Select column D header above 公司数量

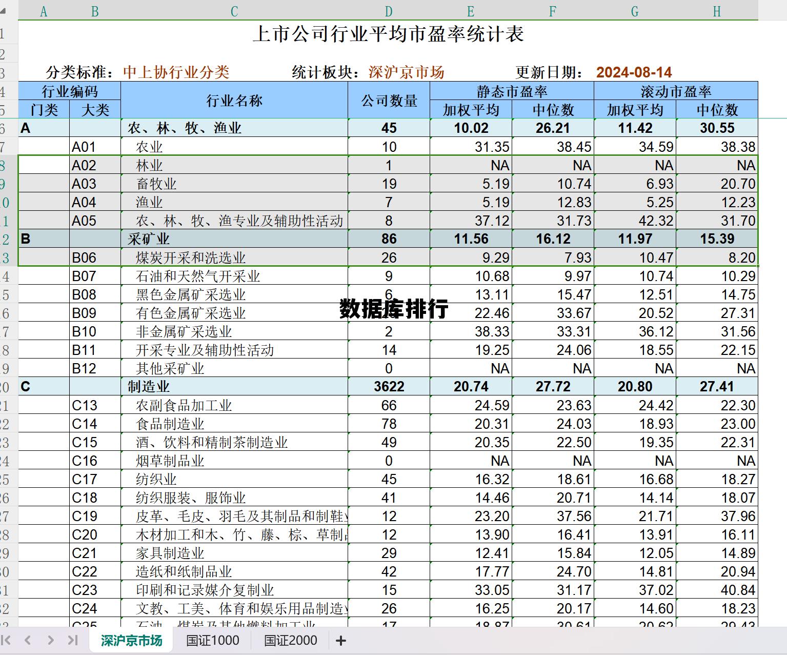click(x=389, y=10)
